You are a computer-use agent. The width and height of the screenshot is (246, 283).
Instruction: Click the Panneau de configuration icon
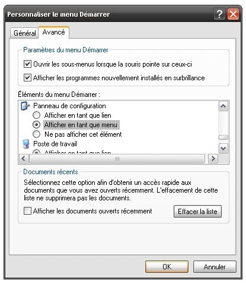coord(25,106)
